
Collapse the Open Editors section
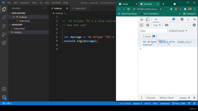pos(18,13)
